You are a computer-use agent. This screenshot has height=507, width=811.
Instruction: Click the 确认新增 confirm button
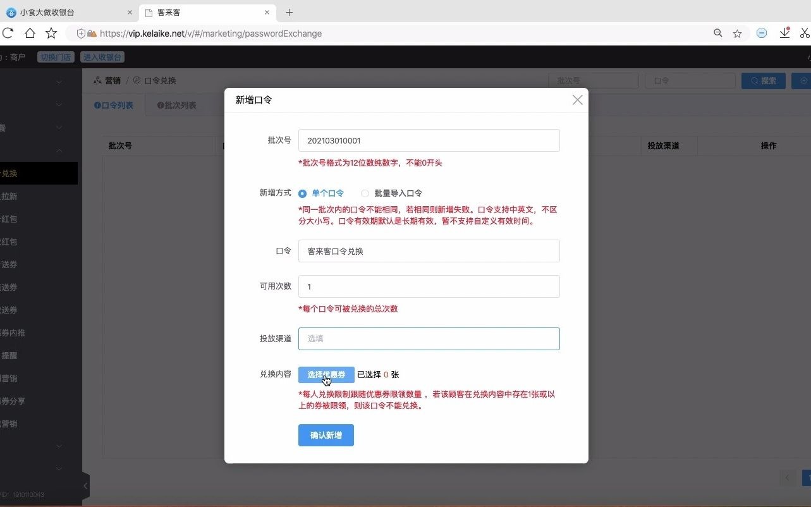pyautogui.click(x=326, y=436)
